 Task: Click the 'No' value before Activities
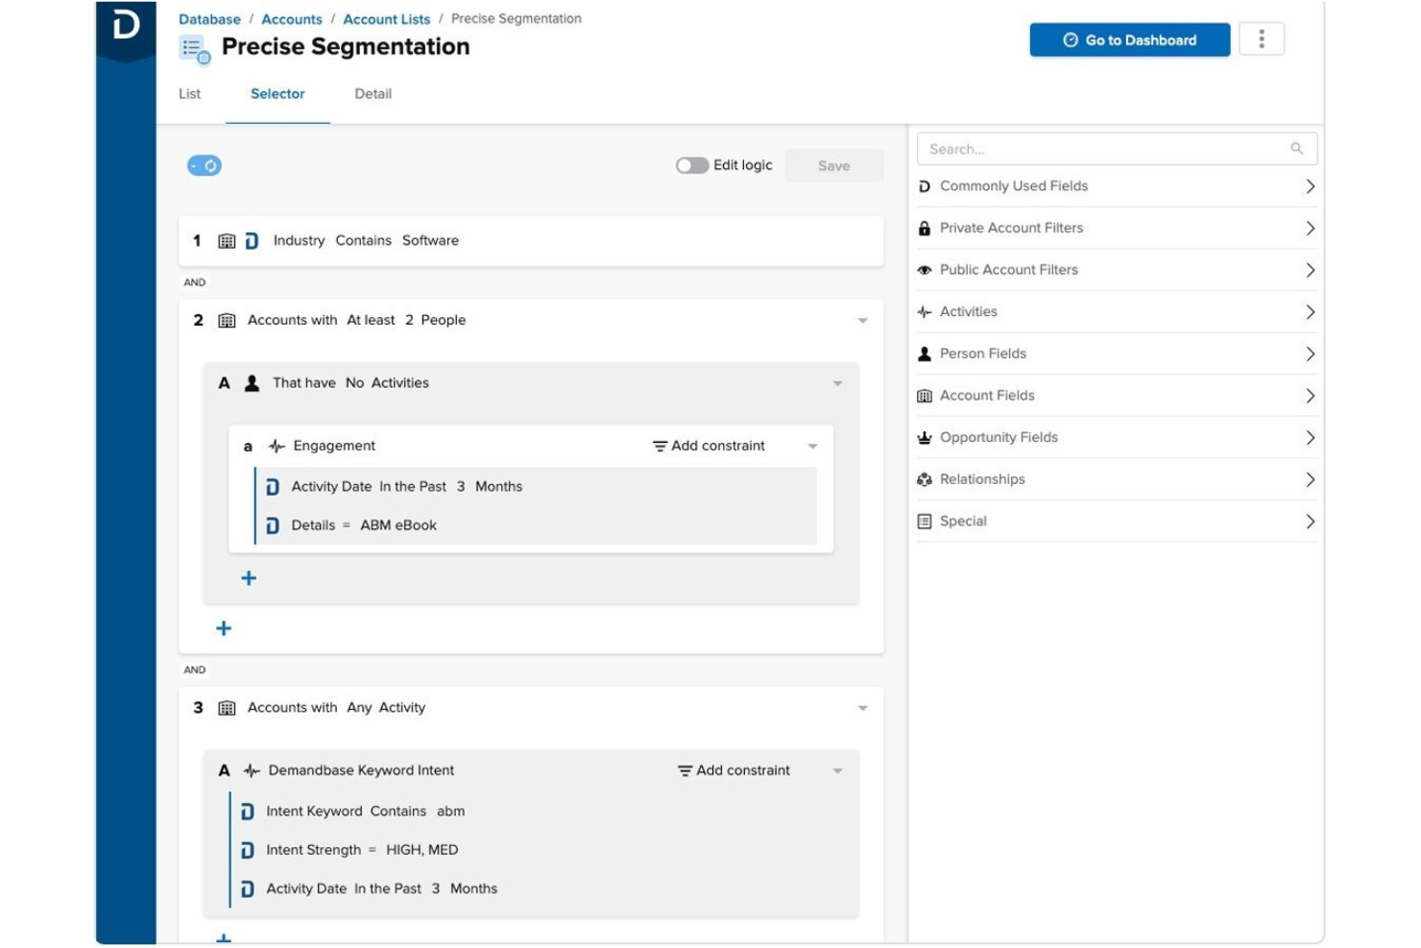click(x=354, y=383)
